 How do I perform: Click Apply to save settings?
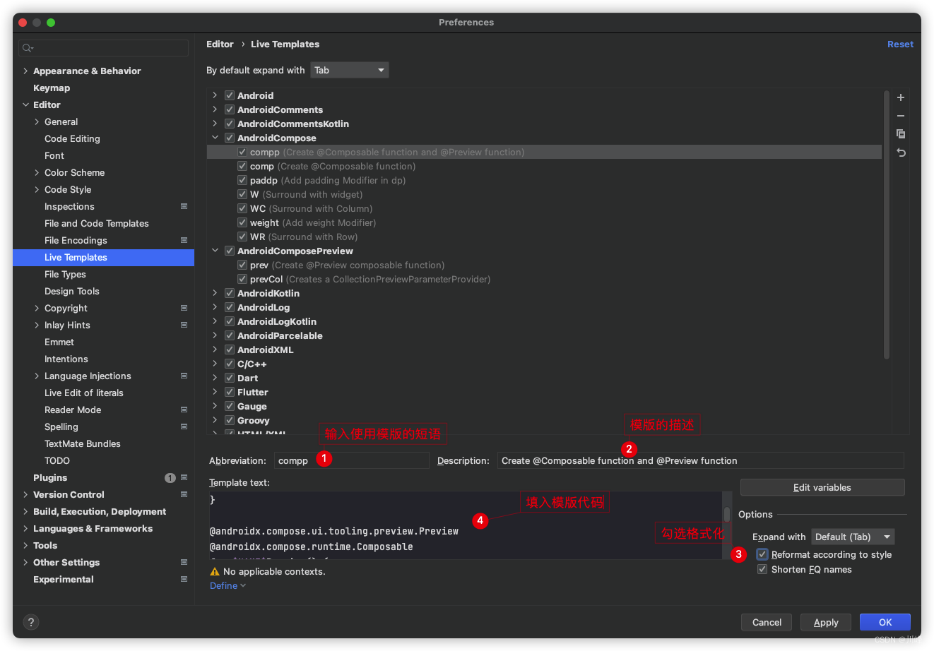point(826,622)
